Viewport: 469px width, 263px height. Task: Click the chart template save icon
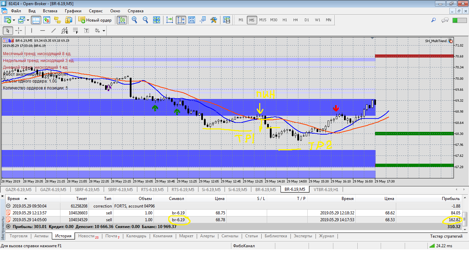tap(227, 20)
